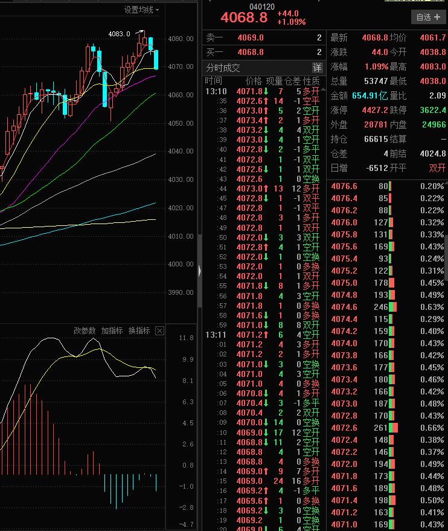The width and height of the screenshot is (448, 531).
Task: Click 改参数 to modify indicator parameters
Action: coord(85,330)
